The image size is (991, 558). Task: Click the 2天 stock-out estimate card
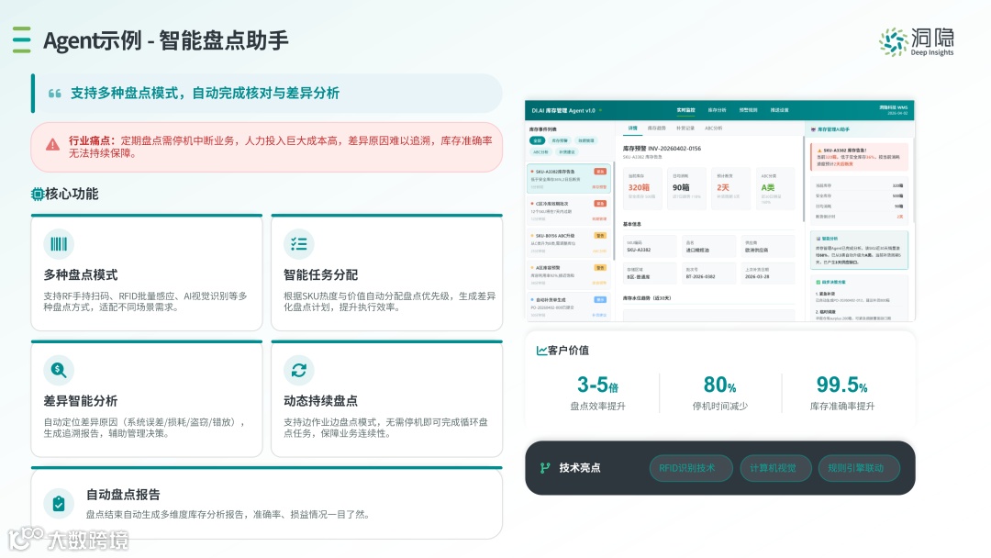730,187
